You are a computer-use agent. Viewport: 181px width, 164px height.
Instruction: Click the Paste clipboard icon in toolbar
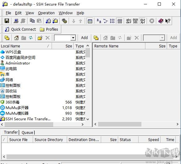pyautogui.click(x=39, y=21)
